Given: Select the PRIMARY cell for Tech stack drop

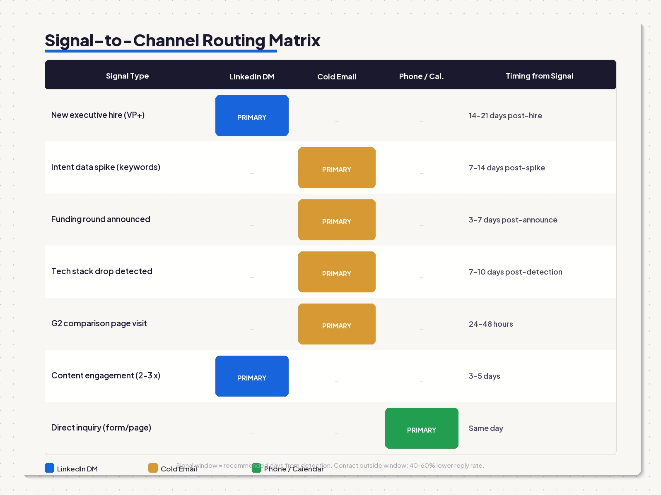Looking at the screenshot, I should 337,272.
